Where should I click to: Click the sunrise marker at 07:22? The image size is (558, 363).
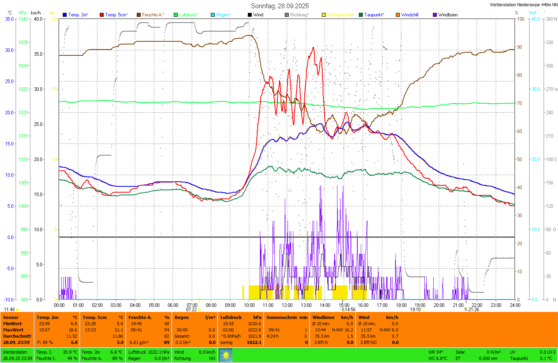199,310
